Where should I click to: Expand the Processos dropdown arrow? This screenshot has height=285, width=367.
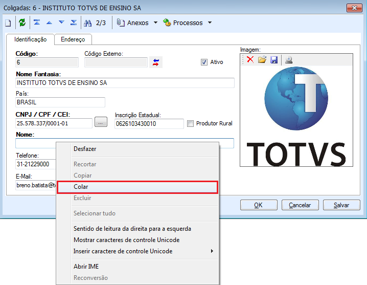(x=210, y=23)
